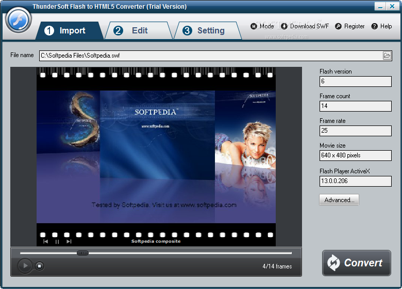Click the Flash version field
The image size is (402, 289).
click(355, 81)
